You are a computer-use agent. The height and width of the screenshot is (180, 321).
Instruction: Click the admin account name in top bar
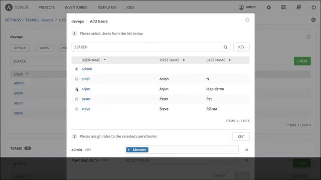click(251, 7)
